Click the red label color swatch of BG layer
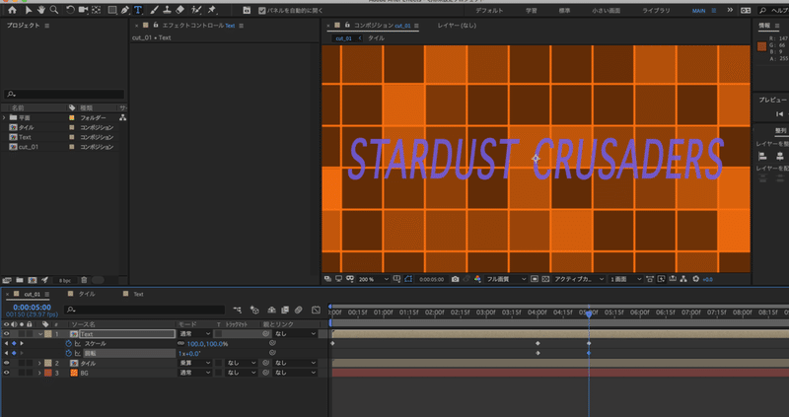This screenshot has width=789, height=417. coord(48,373)
